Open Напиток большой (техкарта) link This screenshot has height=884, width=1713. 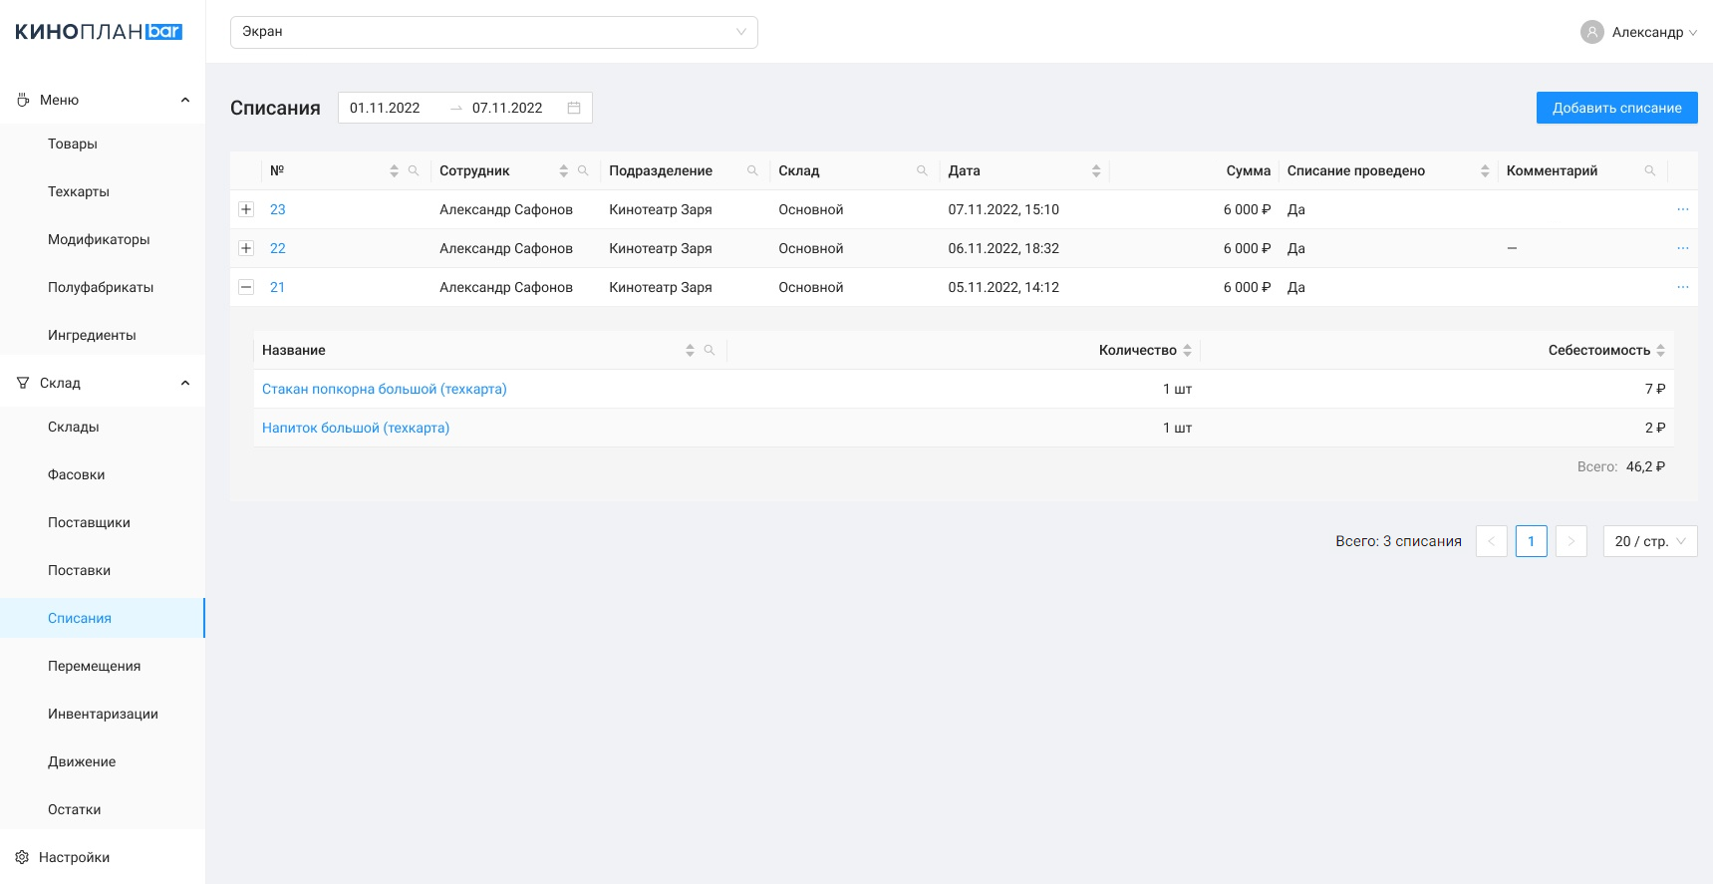pyautogui.click(x=356, y=428)
